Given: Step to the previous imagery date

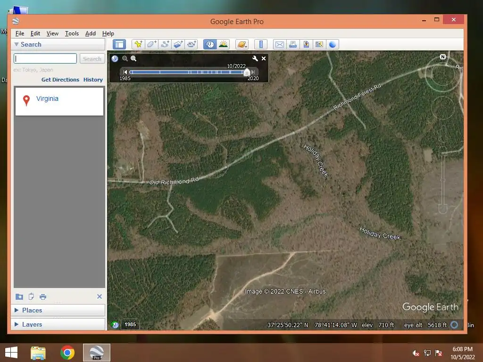Looking at the screenshot, I should coord(125,72).
